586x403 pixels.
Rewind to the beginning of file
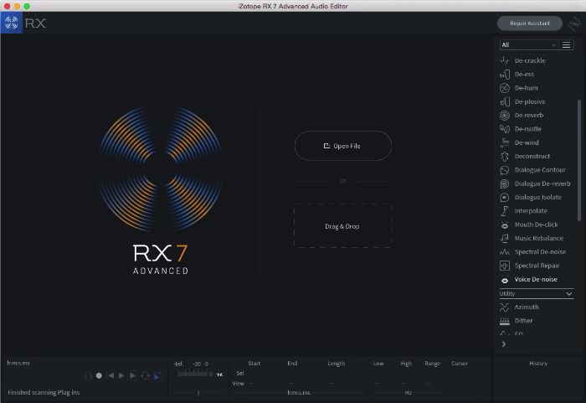tap(111, 375)
